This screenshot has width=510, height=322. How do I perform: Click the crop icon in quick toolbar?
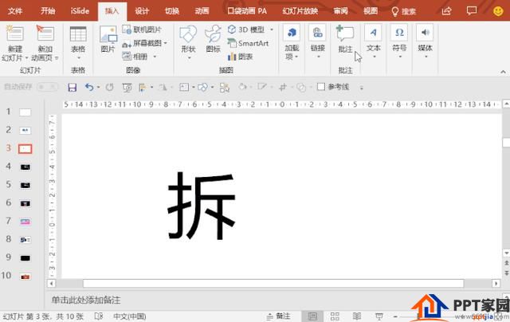[x=283, y=87]
